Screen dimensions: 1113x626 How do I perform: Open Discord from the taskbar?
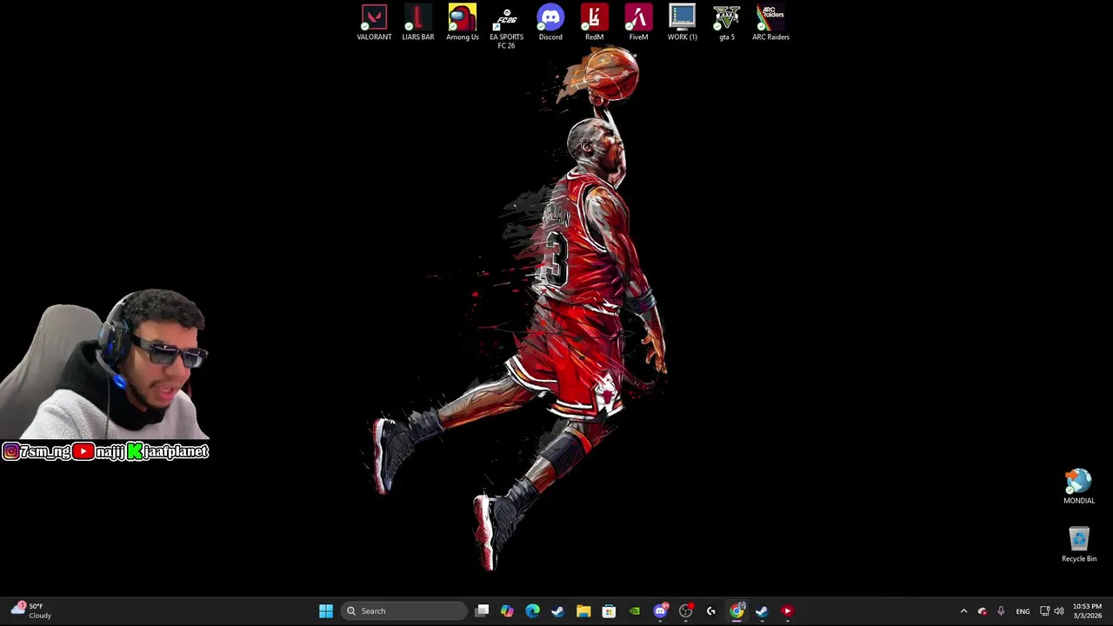pos(660,611)
